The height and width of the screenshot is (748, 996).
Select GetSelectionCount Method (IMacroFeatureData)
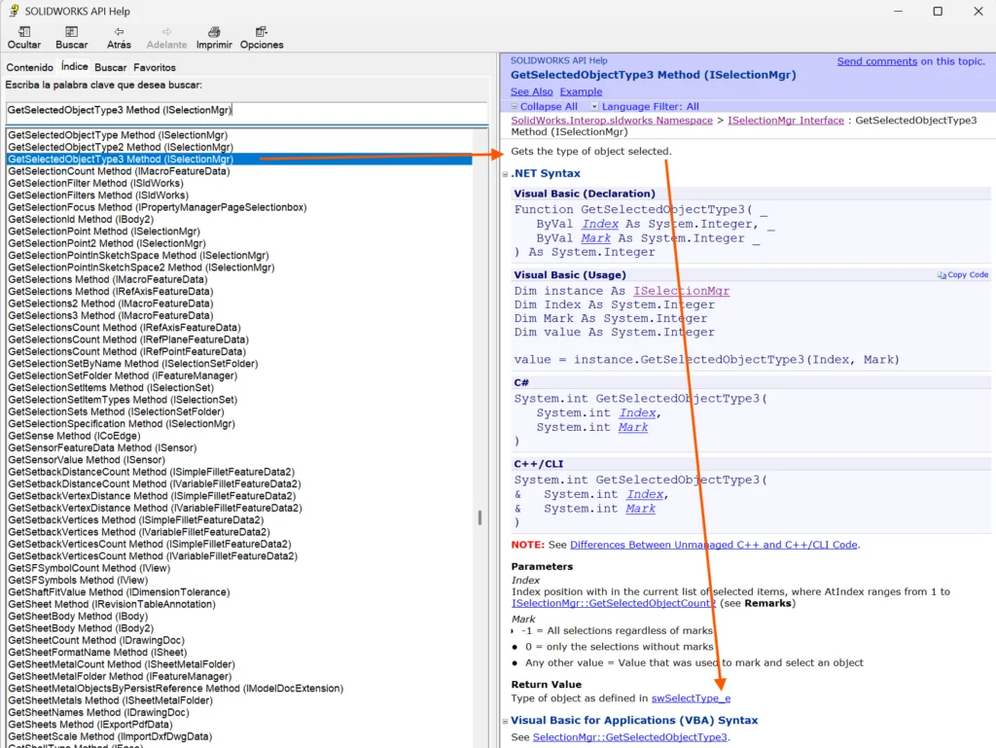coord(119,171)
